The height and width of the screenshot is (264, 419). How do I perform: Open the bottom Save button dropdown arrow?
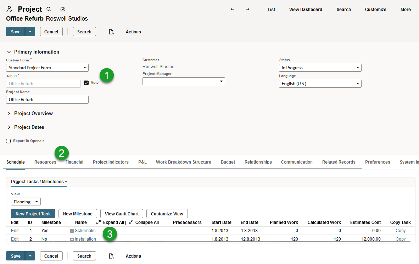30,256
